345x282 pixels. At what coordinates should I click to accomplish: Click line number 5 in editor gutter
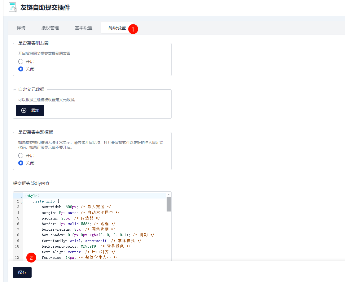[18, 218]
